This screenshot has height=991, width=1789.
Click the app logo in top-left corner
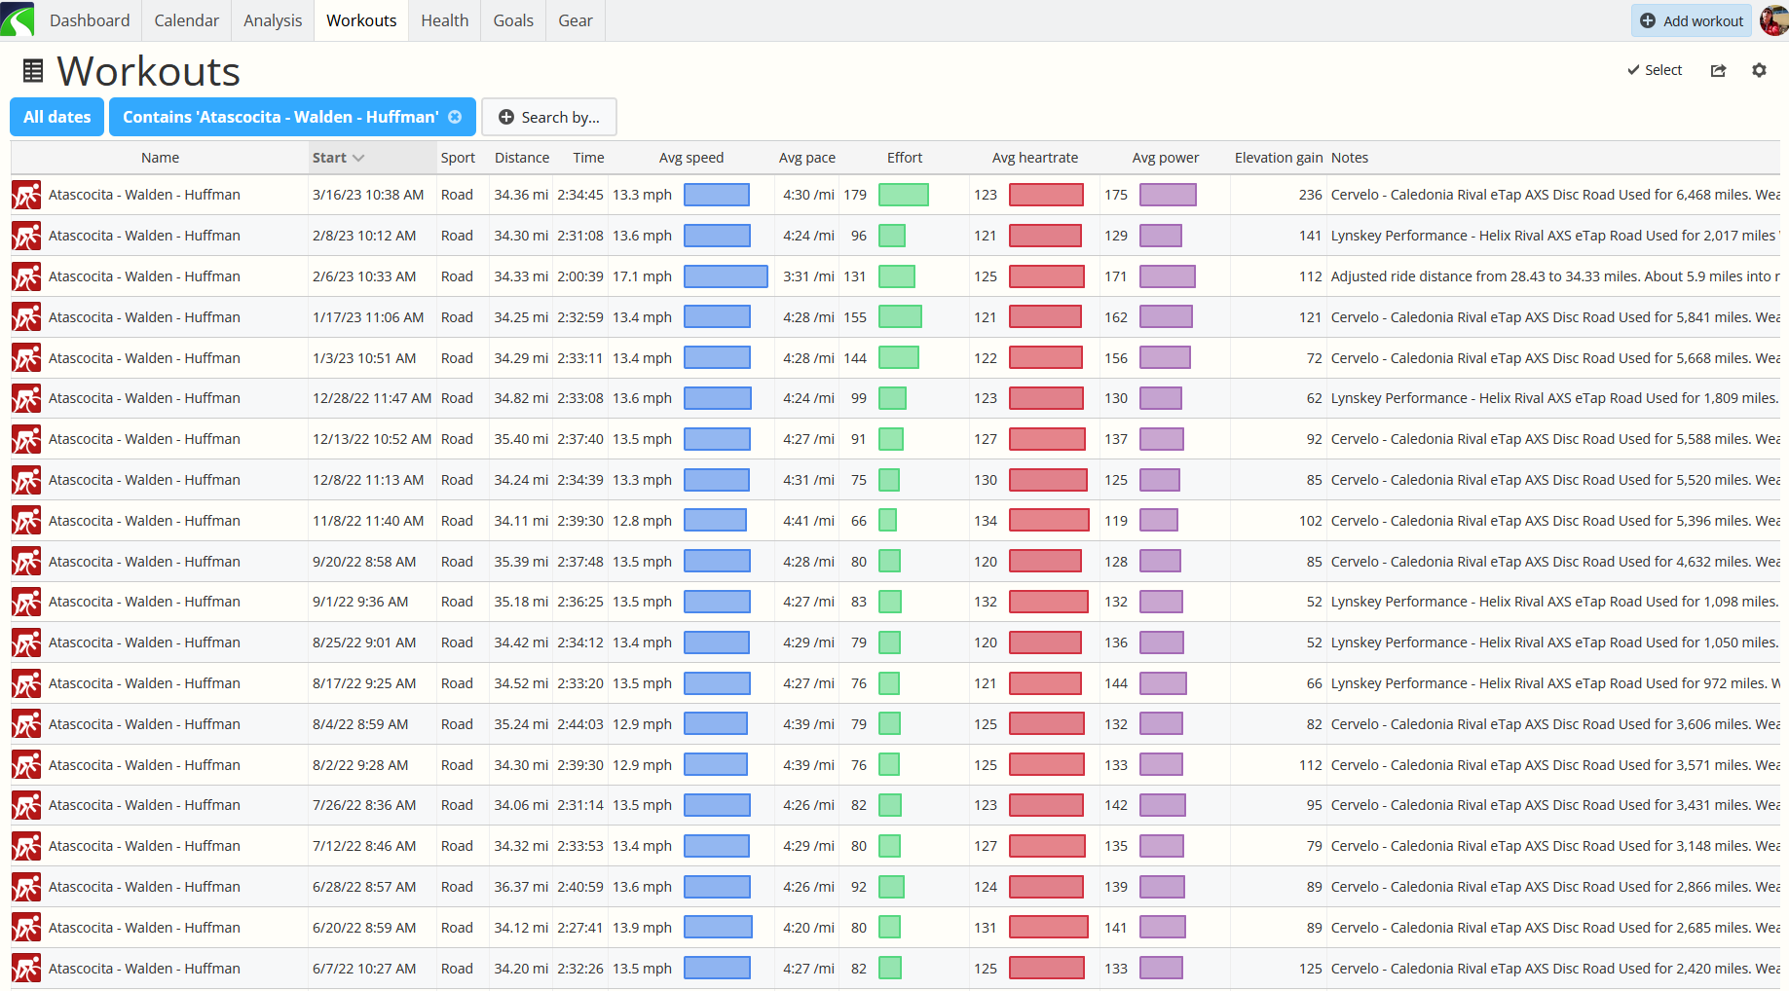(x=18, y=19)
